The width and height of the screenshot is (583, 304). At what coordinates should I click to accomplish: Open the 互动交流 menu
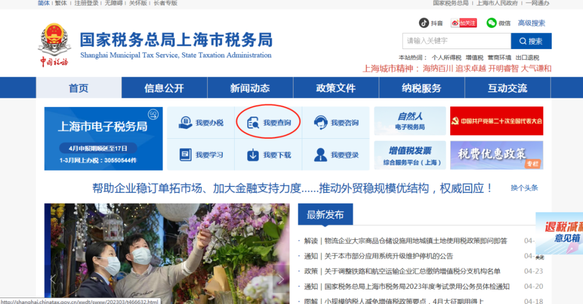[x=507, y=88]
